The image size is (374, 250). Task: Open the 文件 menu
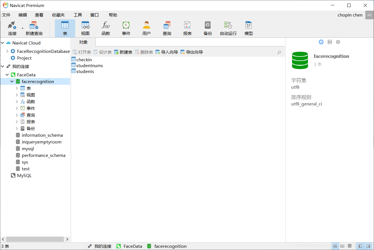(x=6, y=15)
